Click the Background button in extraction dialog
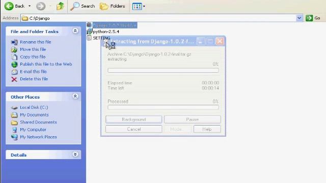The image size is (326, 183). coord(133,119)
